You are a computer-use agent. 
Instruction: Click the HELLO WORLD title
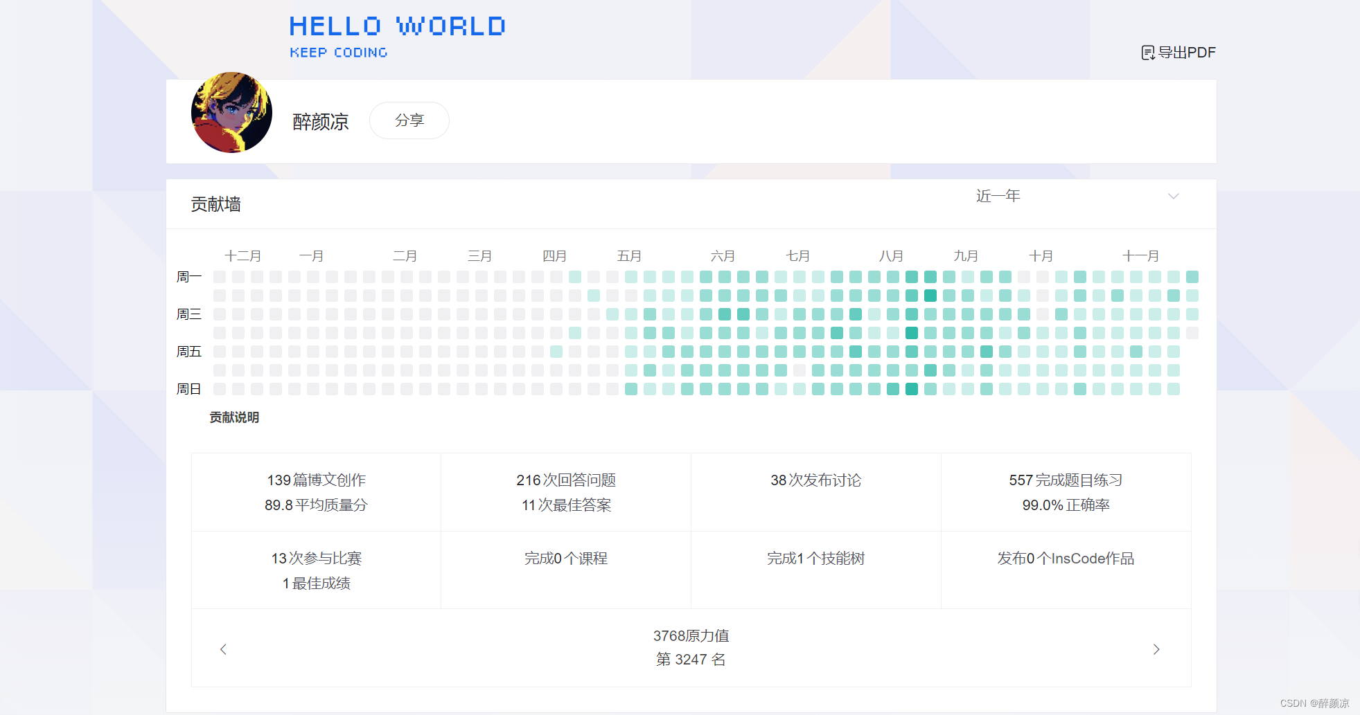coord(397,26)
